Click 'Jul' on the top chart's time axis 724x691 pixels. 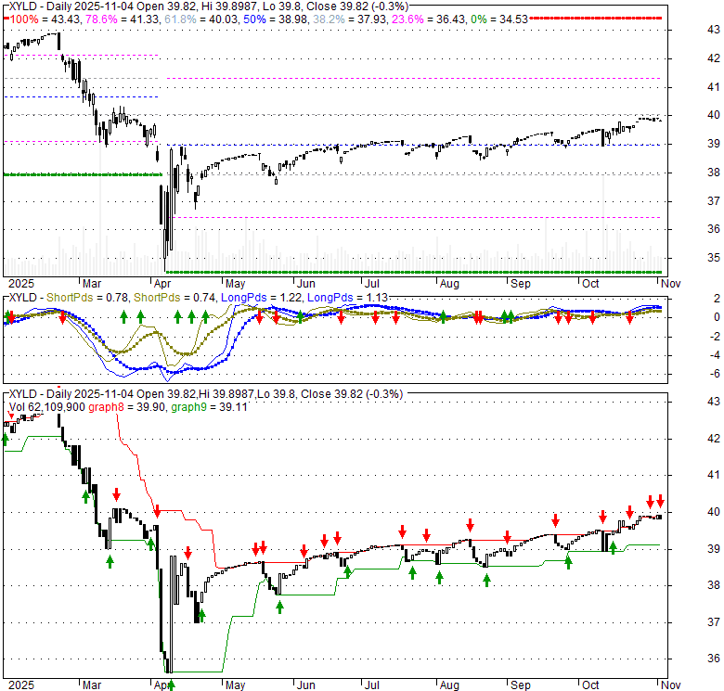[371, 284]
